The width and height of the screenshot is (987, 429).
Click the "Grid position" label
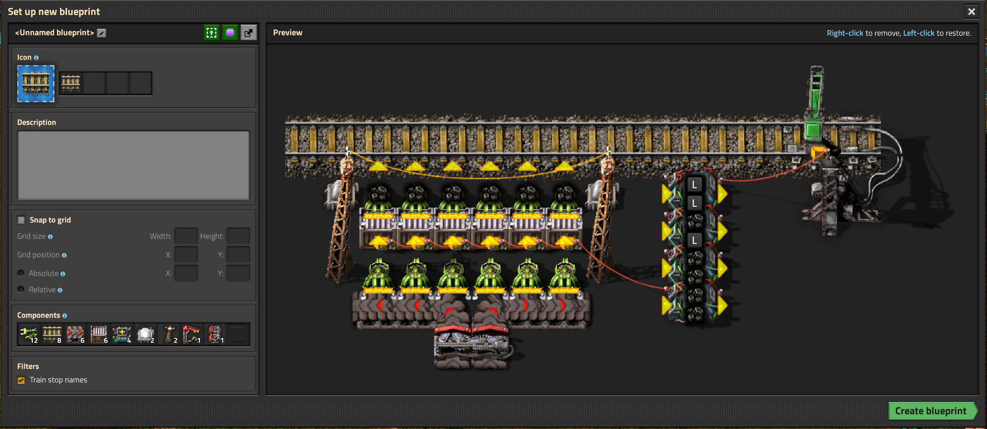[x=38, y=255]
